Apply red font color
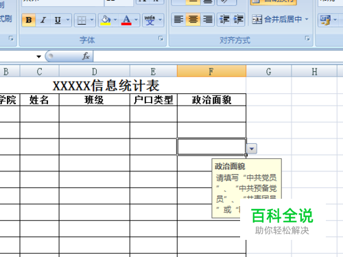 [126, 20]
